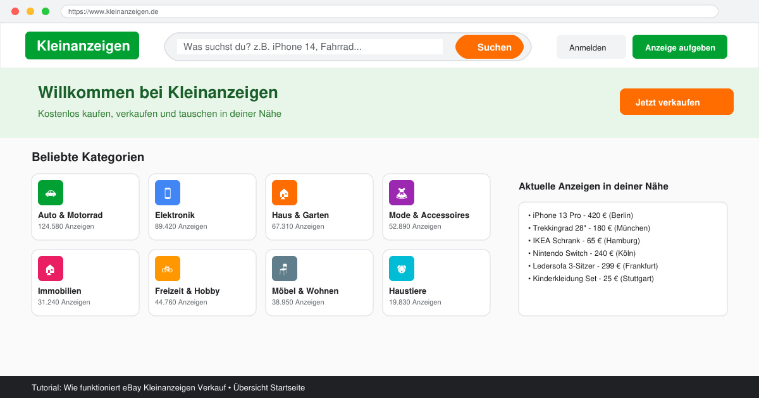Click the bicycle icon for Freizeit & Hobby
759x398 pixels.
coord(168,268)
